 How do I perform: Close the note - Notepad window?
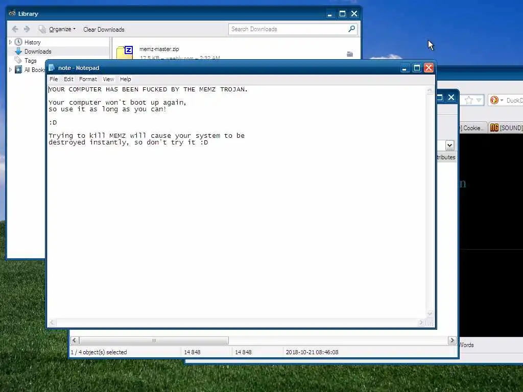pos(429,68)
